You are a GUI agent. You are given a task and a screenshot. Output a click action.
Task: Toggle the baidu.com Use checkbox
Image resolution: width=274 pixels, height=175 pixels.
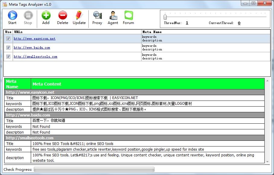[x=8, y=47]
